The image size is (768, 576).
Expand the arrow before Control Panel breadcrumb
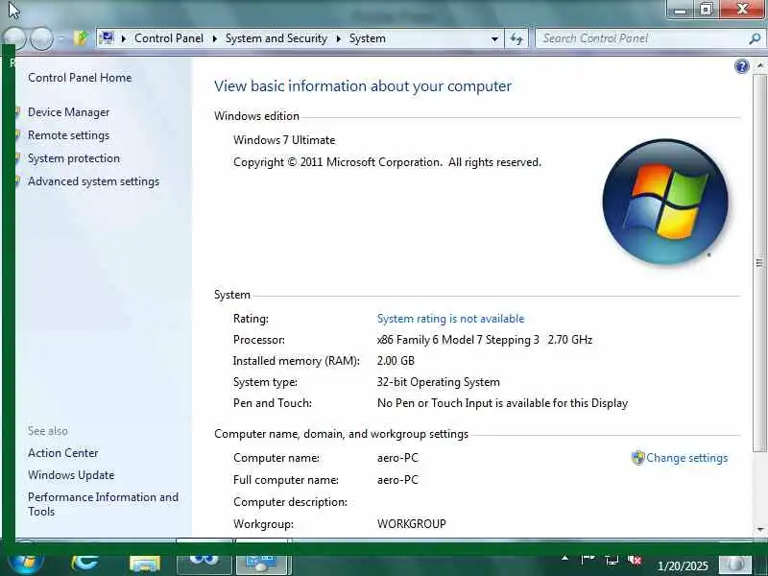click(124, 38)
